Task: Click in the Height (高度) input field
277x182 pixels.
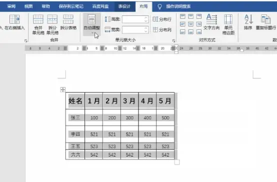Action: point(133,19)
